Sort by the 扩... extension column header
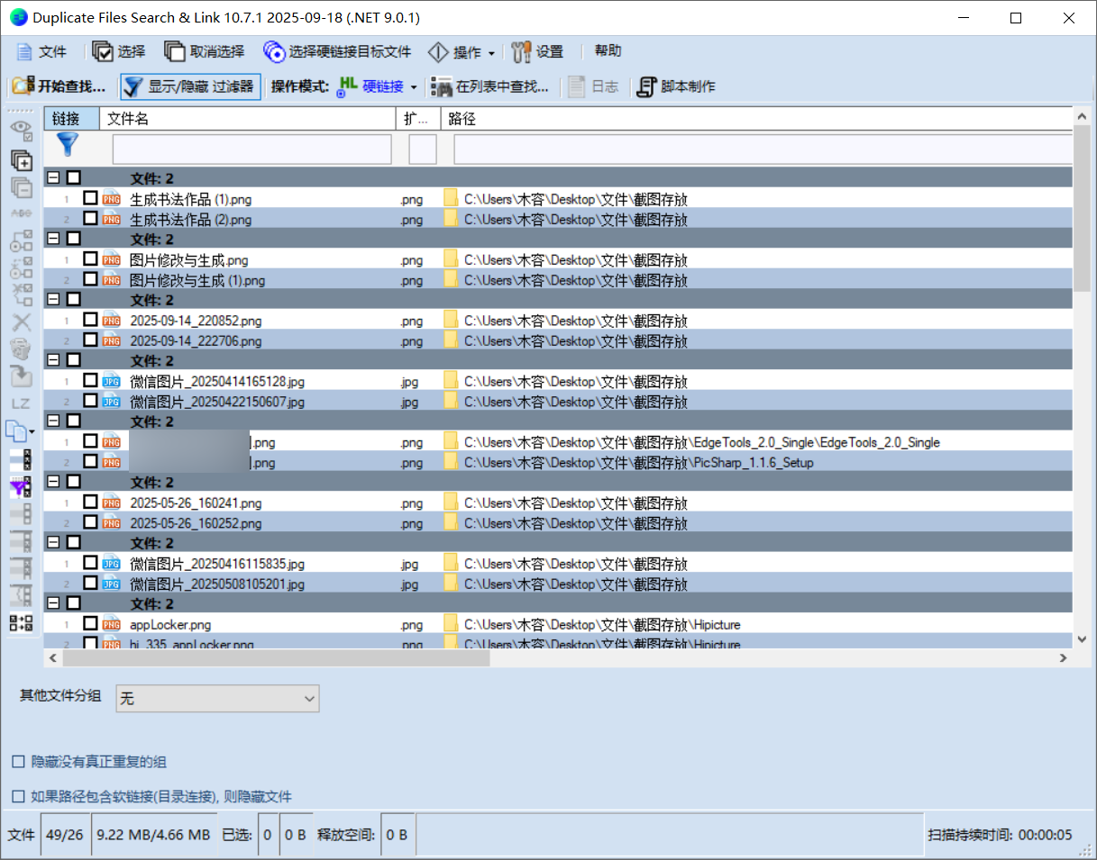Screen dimensions: 1097x860 [418, 118]
